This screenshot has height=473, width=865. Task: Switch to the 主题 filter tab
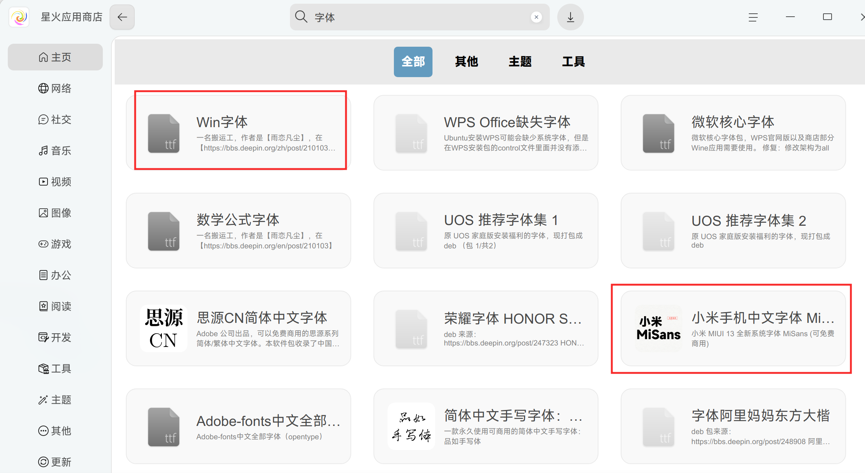click(520, 62)
